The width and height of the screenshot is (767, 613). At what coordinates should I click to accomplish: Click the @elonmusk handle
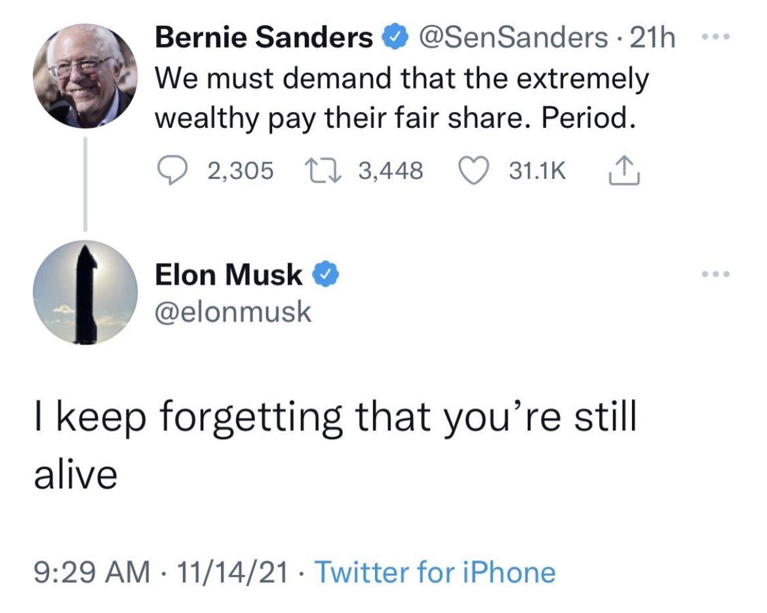[x=233, y=313]
